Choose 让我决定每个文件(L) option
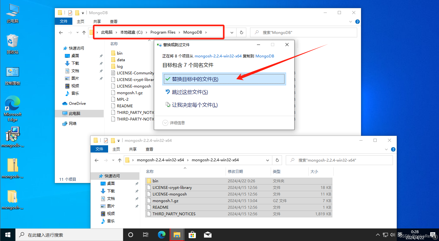Image resolution: width=439 pixels, height=241 pixels. coord(224,105)
